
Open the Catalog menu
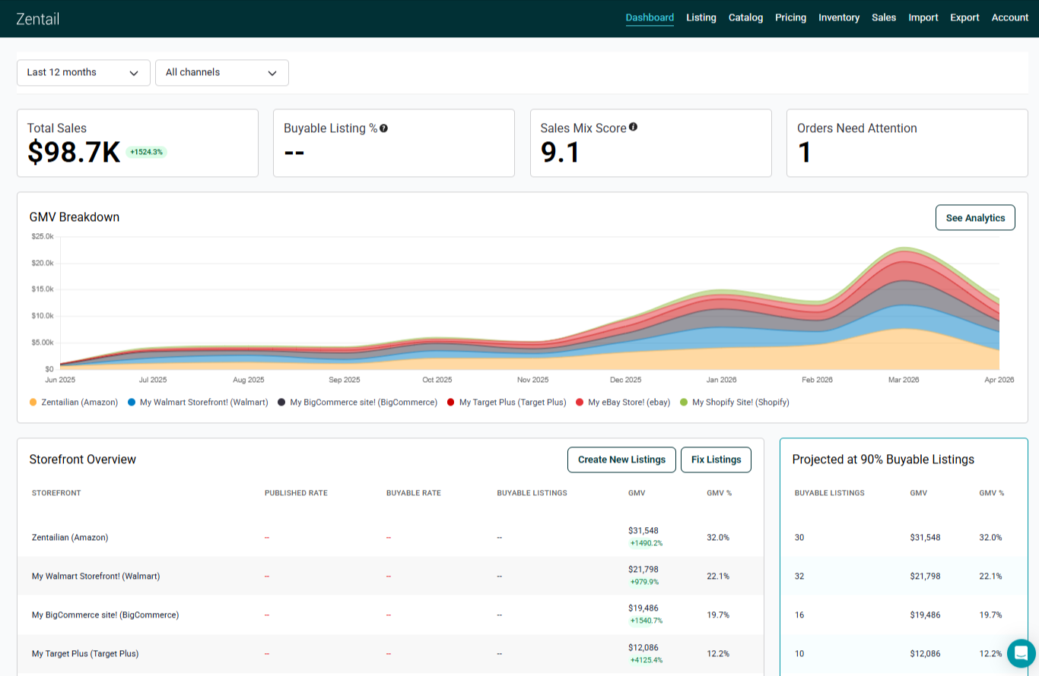click(745, 17)
